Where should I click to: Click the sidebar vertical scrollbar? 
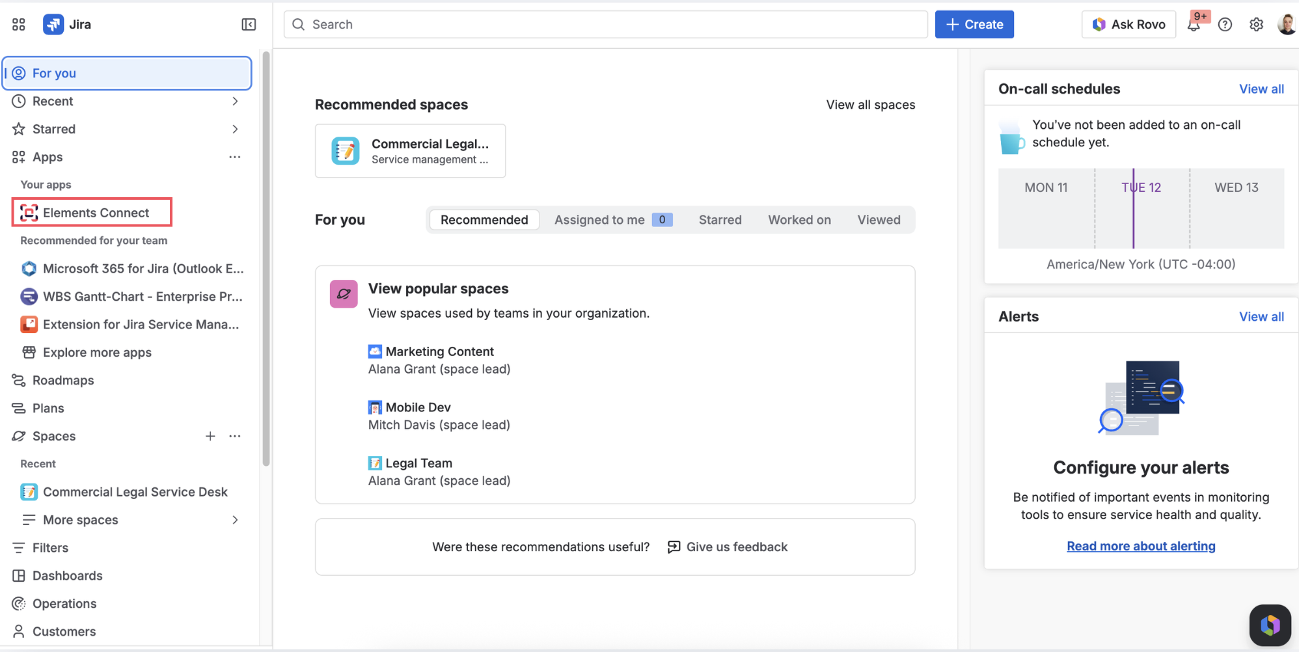(x=266, y=258)
